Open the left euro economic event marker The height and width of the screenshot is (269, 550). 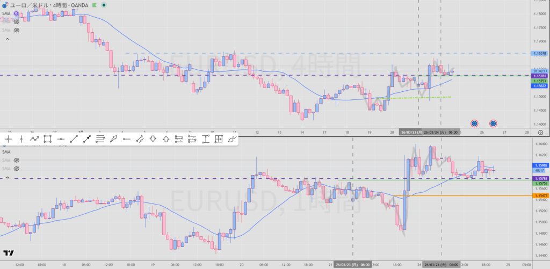pyautogui.click(x=474, y=123)
